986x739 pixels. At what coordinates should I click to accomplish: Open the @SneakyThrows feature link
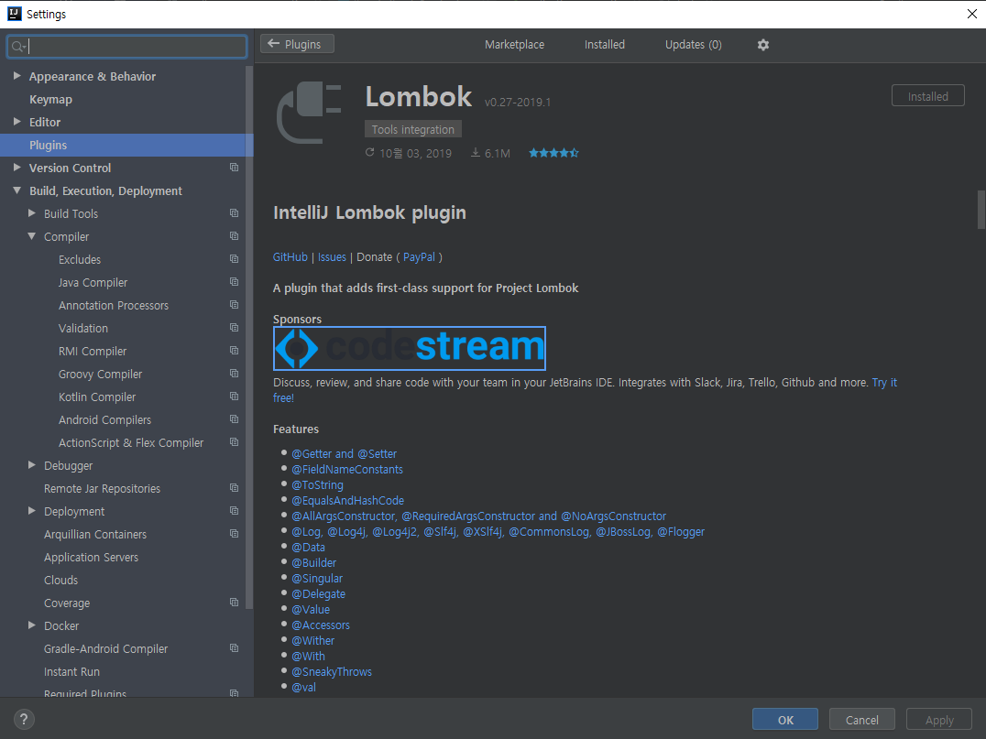point(332,672)
